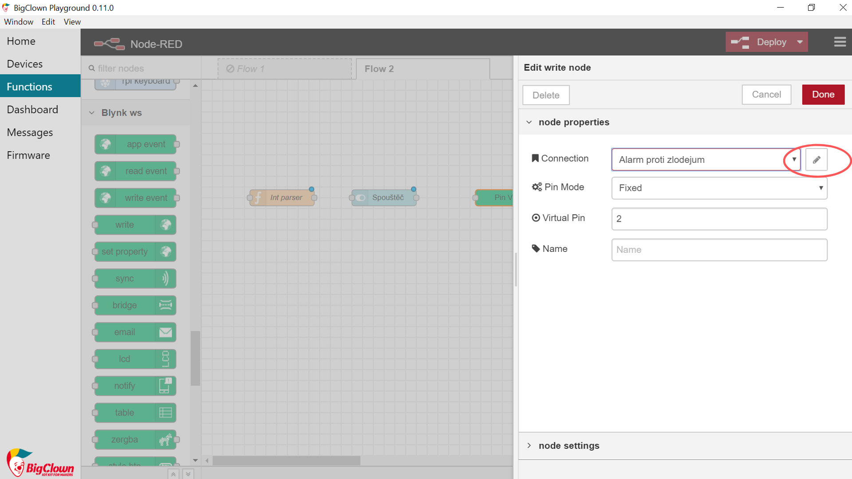852x479 pixels.
Task: Open the Firmware page
Action: [x=40, y=155]
